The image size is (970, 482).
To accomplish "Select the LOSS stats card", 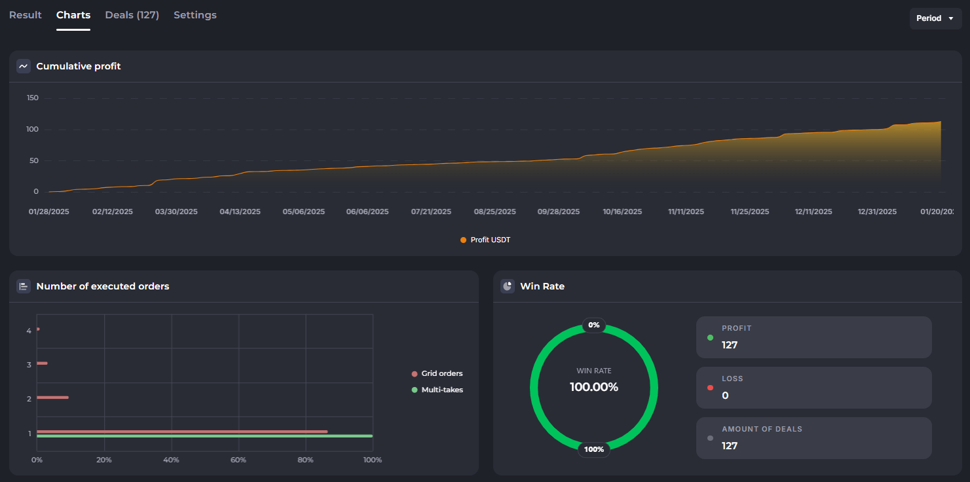I will (813, 387).
